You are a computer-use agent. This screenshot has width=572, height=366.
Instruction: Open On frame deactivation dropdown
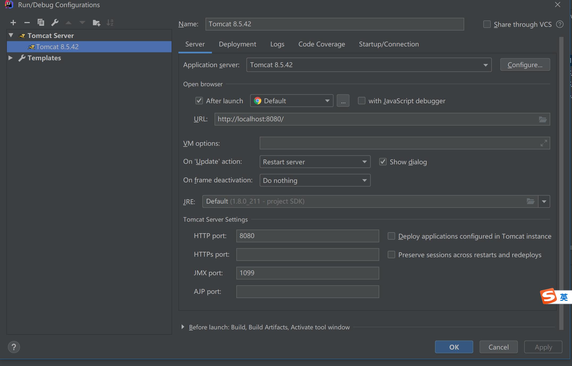tap(315, 180)
